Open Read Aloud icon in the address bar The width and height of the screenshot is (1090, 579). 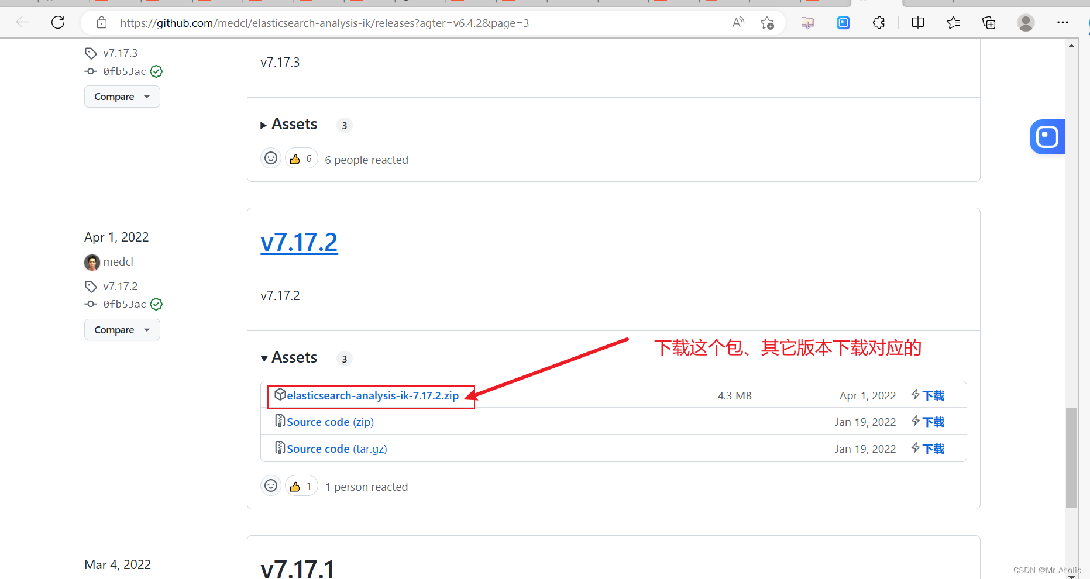(738, 23)
